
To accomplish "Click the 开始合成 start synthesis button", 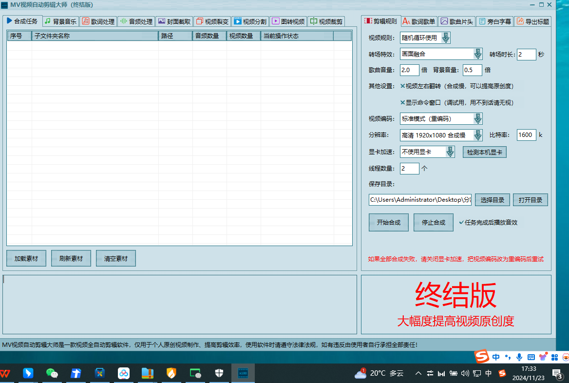I will tap(388, 222).
